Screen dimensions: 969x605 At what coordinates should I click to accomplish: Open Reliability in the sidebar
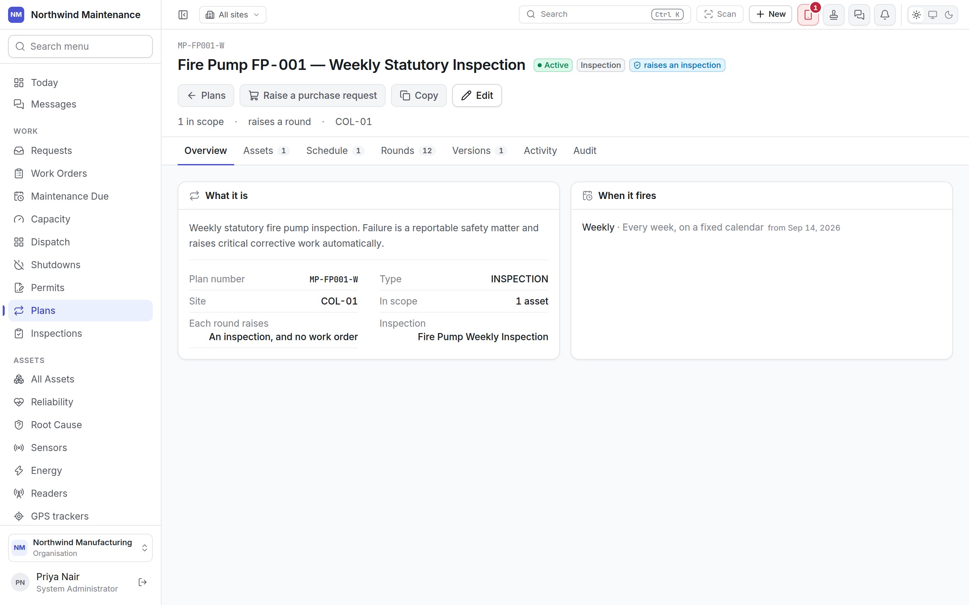(80, 402)
